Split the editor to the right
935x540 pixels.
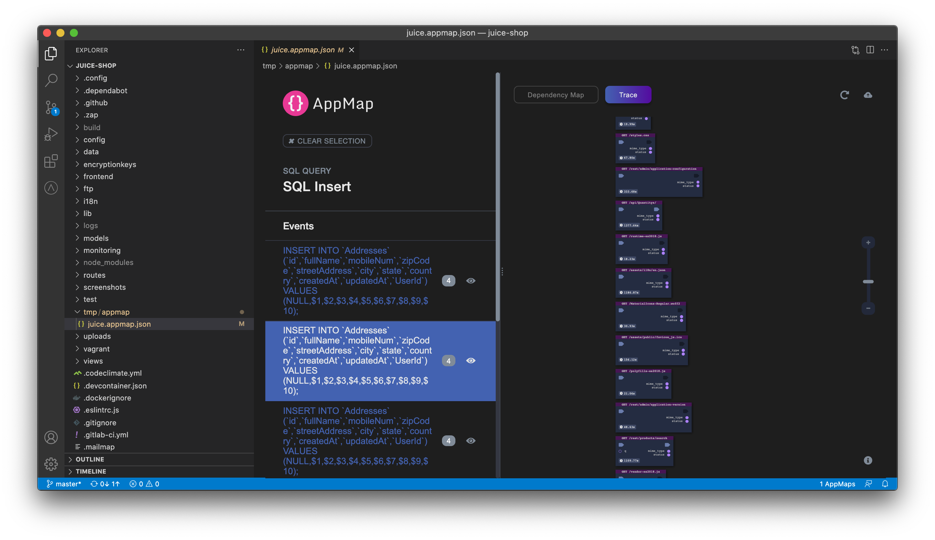coord(870,50)
